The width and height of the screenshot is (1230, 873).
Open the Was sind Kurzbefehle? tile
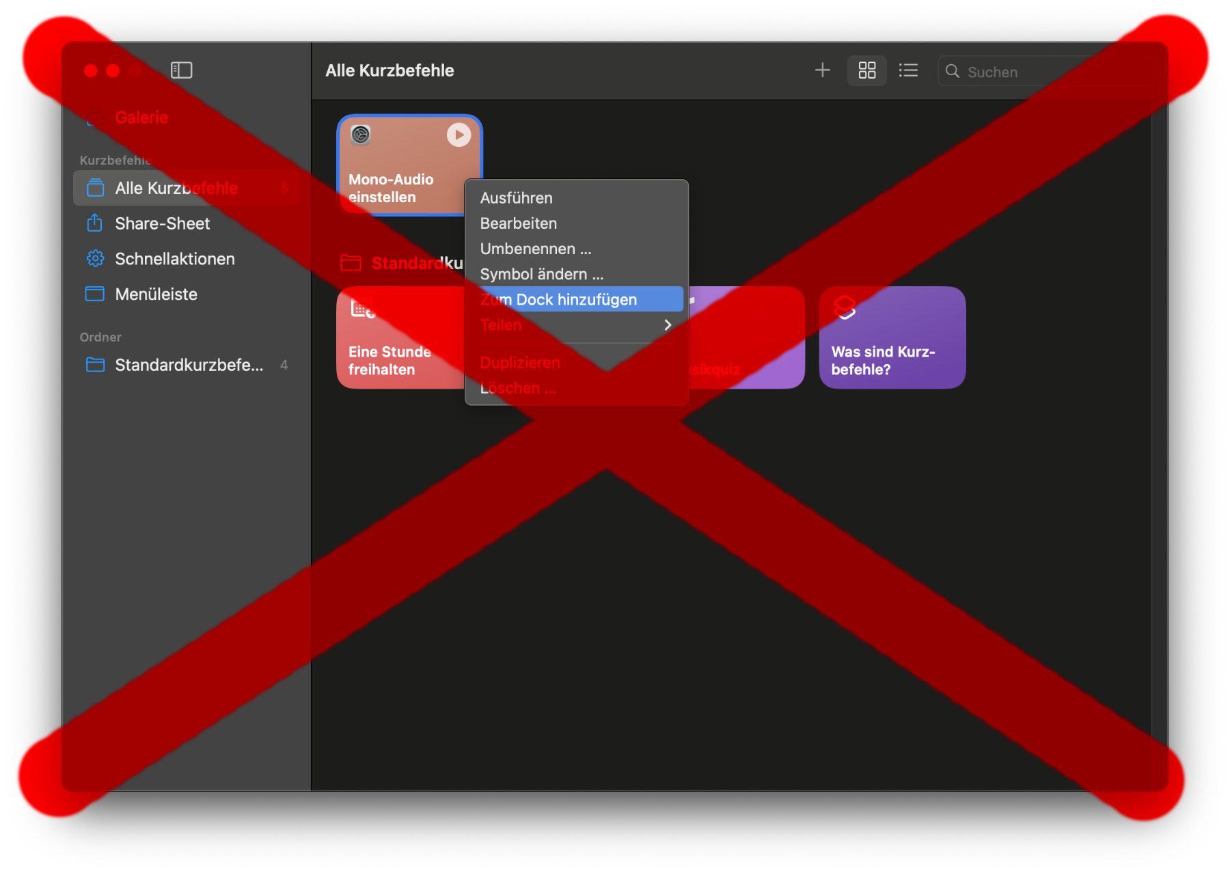point(892,337)
